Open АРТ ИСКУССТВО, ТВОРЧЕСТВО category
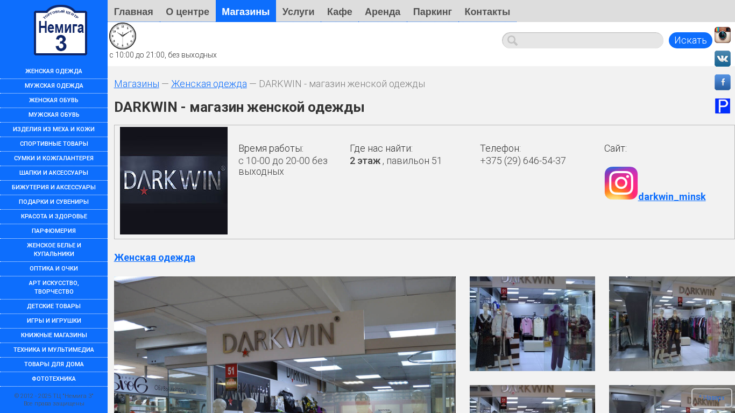The image size is (735, 413). coord(54,287)
